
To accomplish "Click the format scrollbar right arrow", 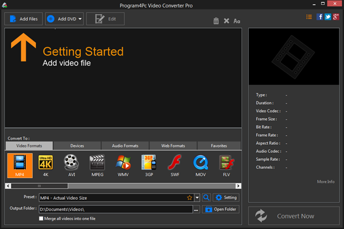I will [x=239, y=186].
